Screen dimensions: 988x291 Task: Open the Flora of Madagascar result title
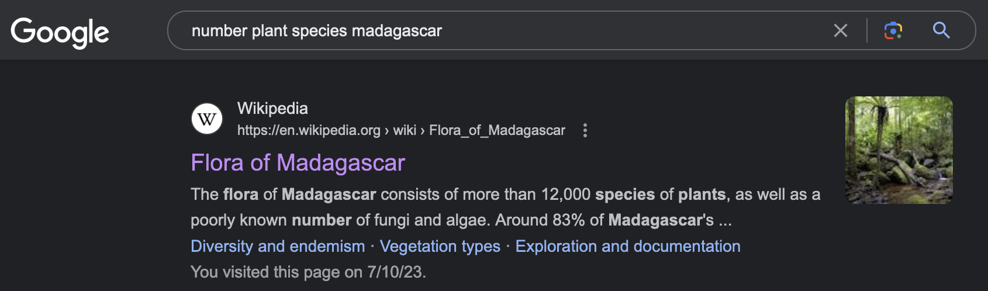click(x=298, y=162)
